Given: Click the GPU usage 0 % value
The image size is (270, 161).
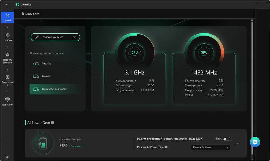Looking at the screenshot, I should (x=221, y=81).
